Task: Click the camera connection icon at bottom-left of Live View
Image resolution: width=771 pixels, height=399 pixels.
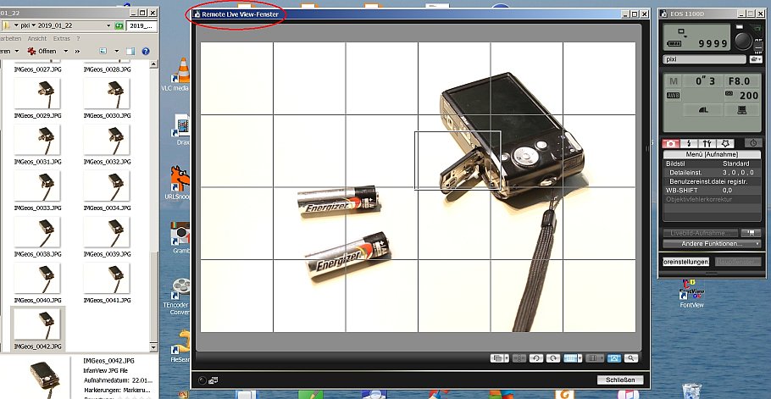Action: (214, 380)
